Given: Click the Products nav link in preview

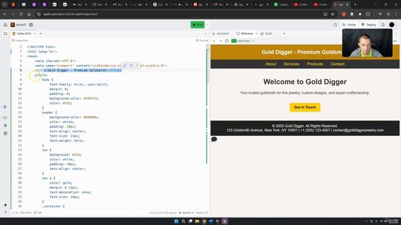Looking at the screenshot, I should point(315,64).
